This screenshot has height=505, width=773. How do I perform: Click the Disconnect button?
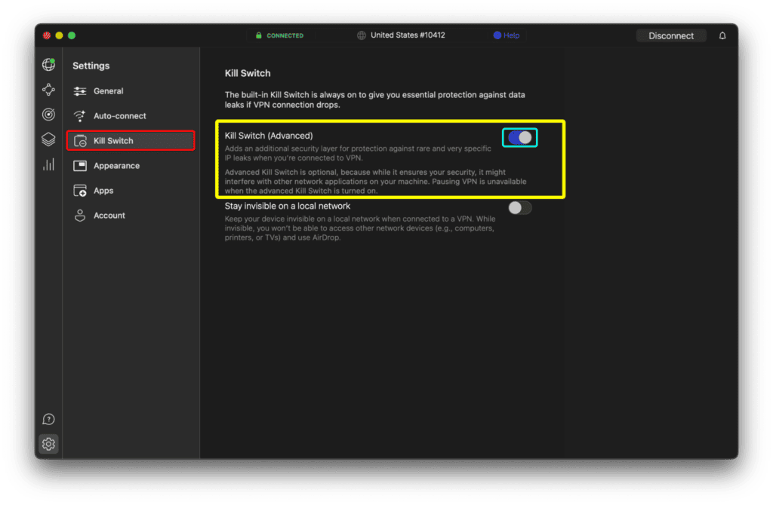pos(671,35)
